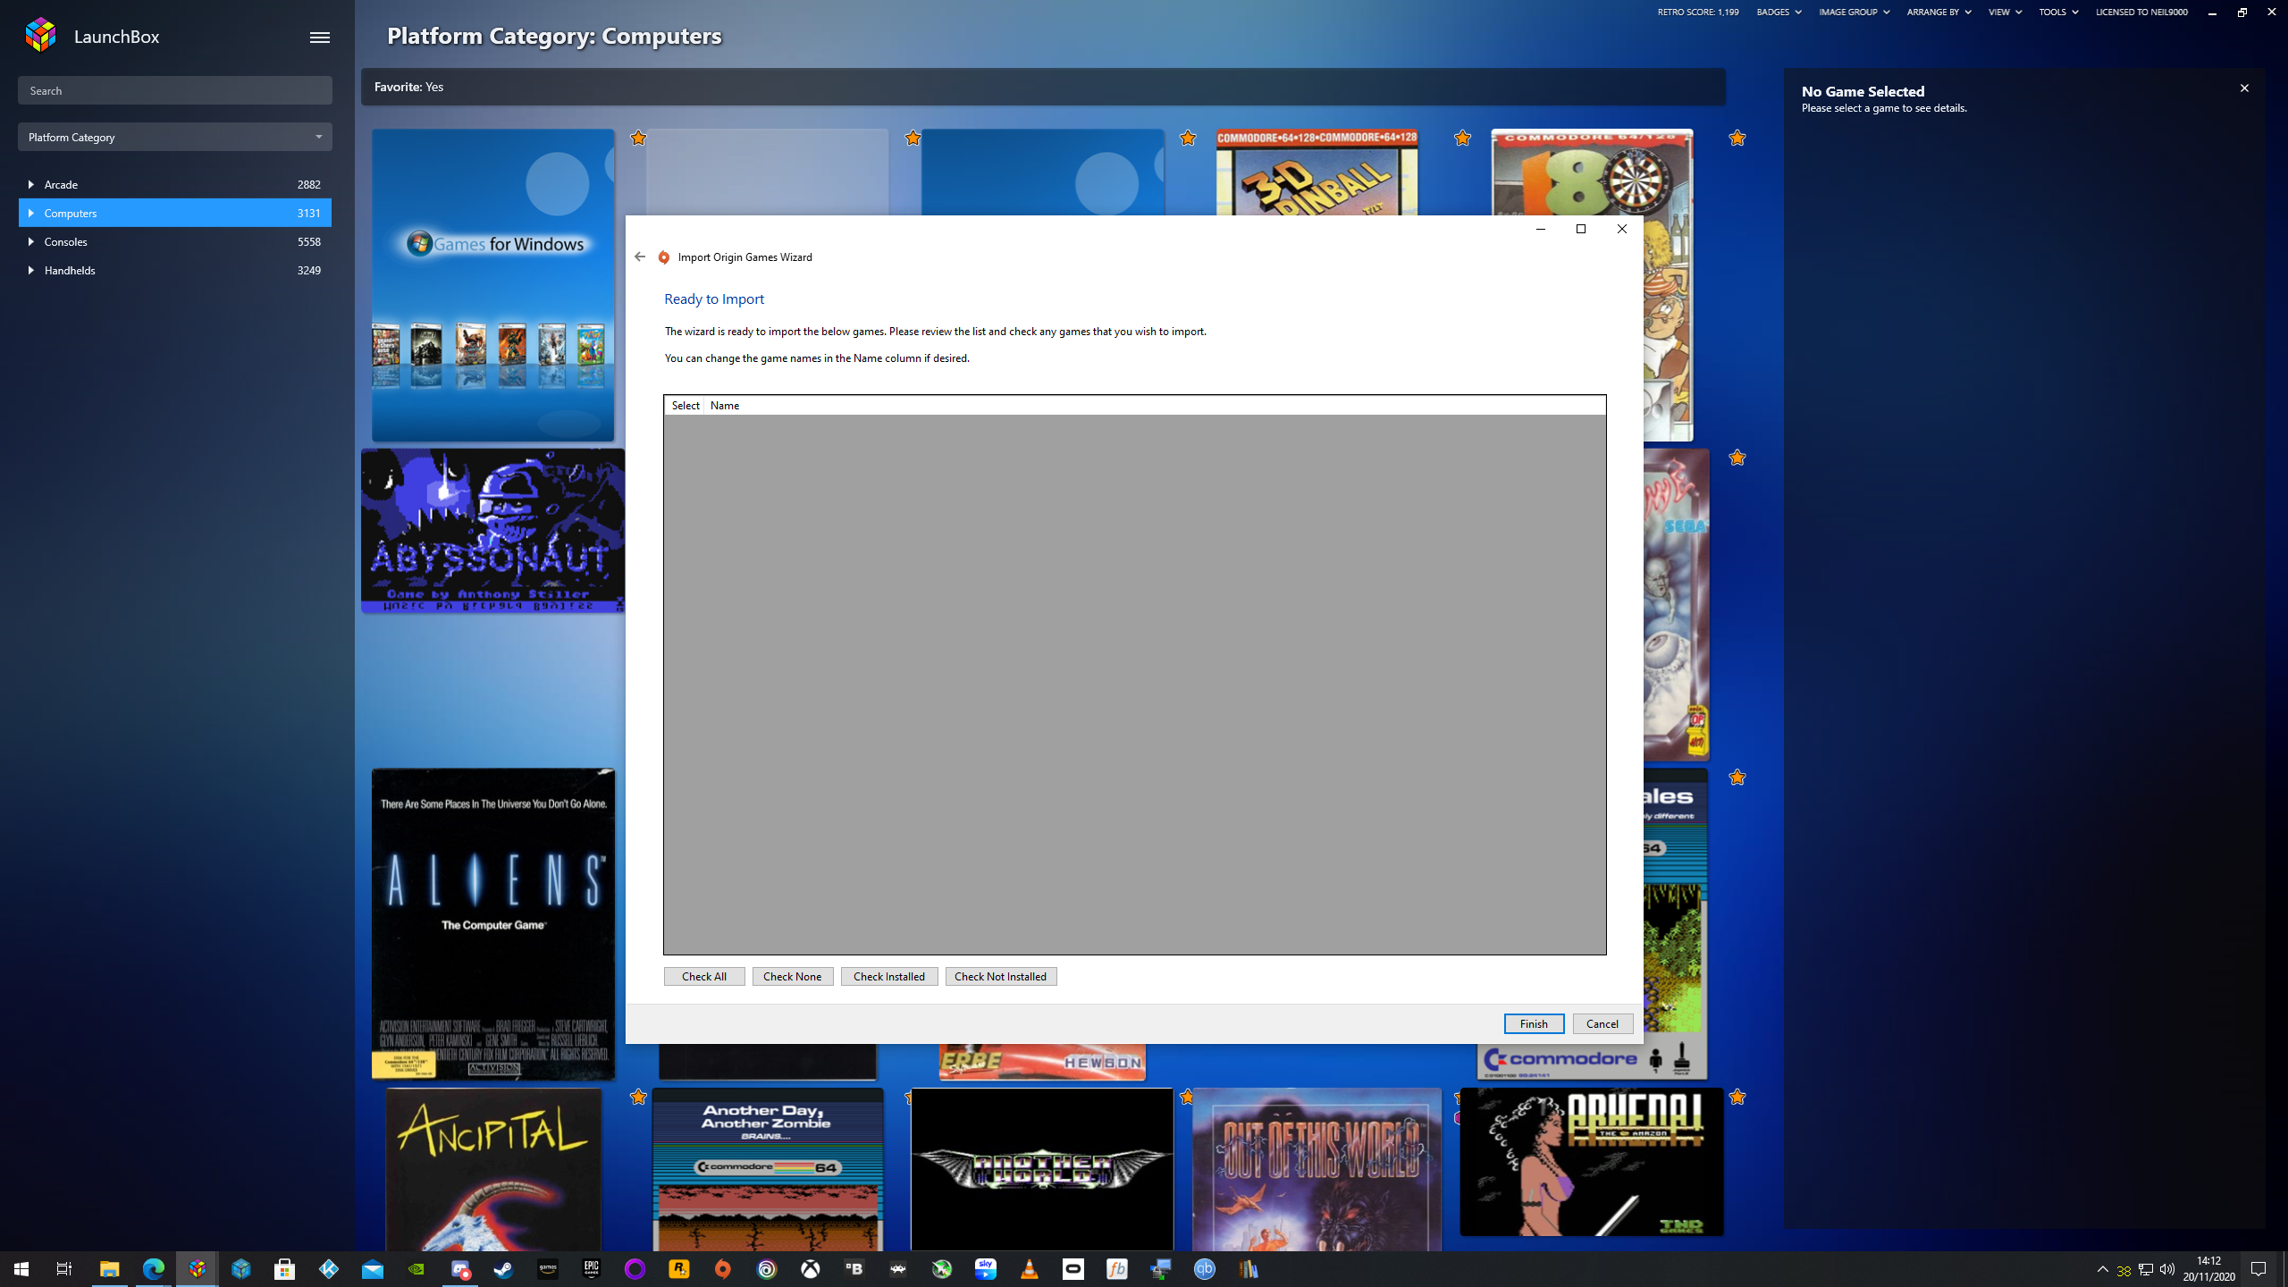Open the clock showing 14:12
2288x1287 pixels.
point(2208,1269)
